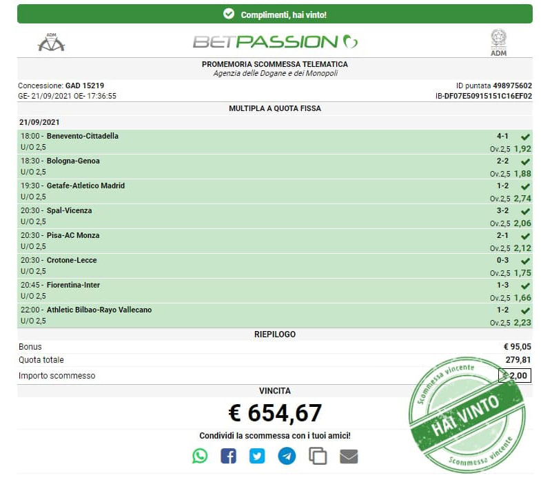The width and height of the screenshot is (552, 480).
Task: Click the VINCITA section heading
Action: tap(275, 391)
